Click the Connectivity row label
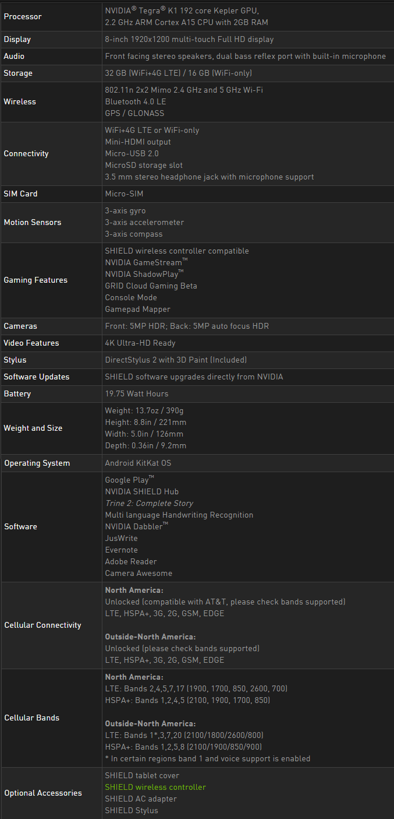 pyautogui.click(x=26, y=153)
